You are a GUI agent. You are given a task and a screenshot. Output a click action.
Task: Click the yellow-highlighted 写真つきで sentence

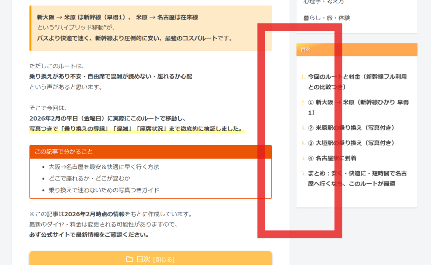click(137, 129)
